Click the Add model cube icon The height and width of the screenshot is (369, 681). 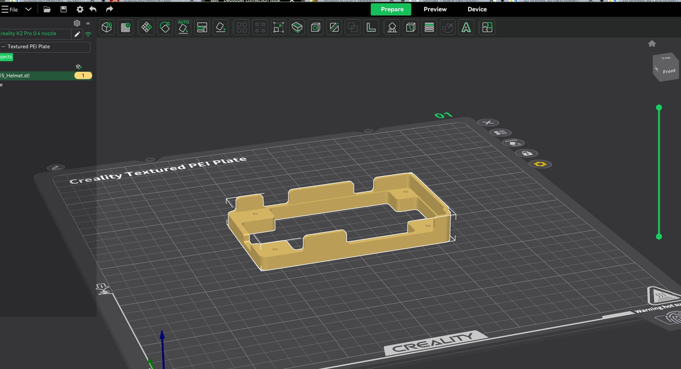tap(107, 27)
